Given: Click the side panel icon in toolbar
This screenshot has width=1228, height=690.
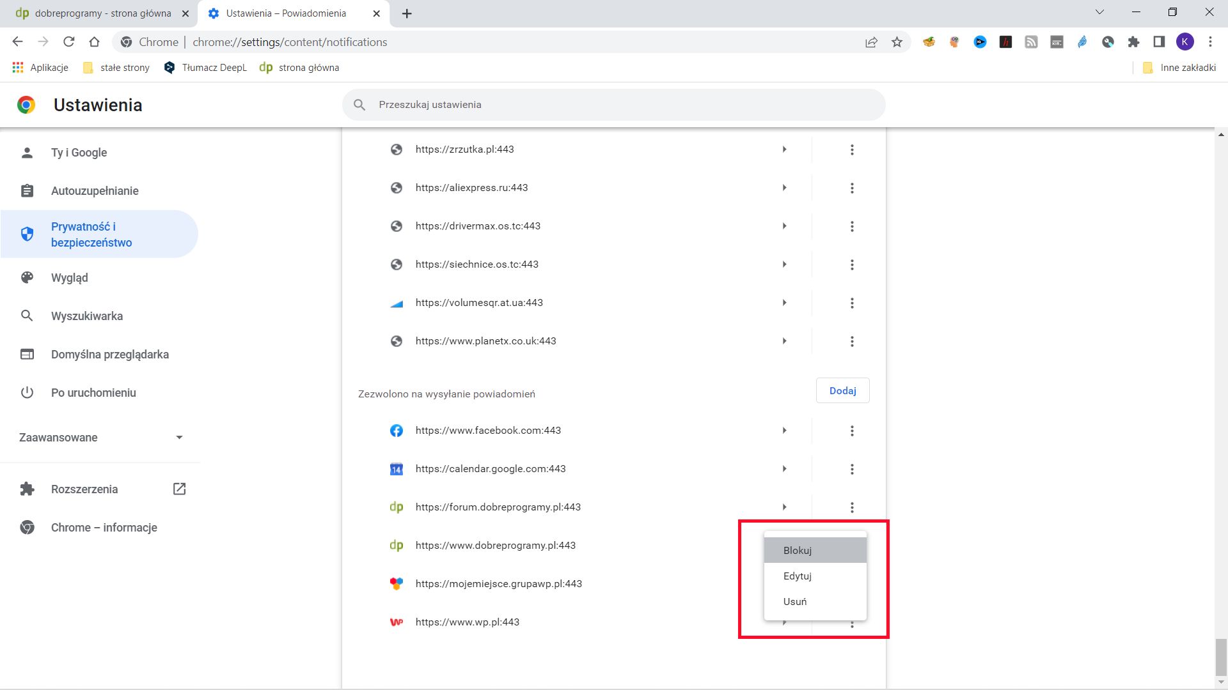Looking at the screenshot, I should [x=1158, y=42].
